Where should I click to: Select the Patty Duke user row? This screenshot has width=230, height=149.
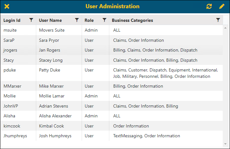click(50, 70)
